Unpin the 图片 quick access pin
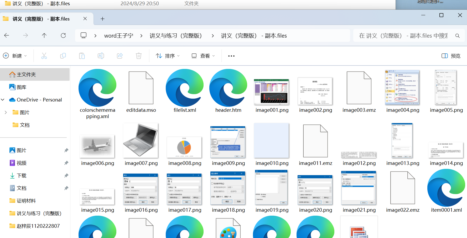The height and width of the screenshot is (238, 467). click(66, 150)
